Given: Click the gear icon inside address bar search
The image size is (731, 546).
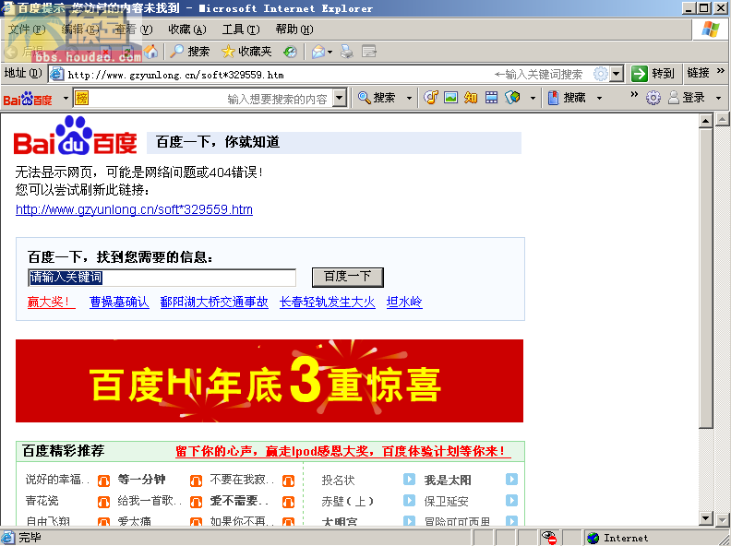Looking at the screenshot, I should click(601, 74).
